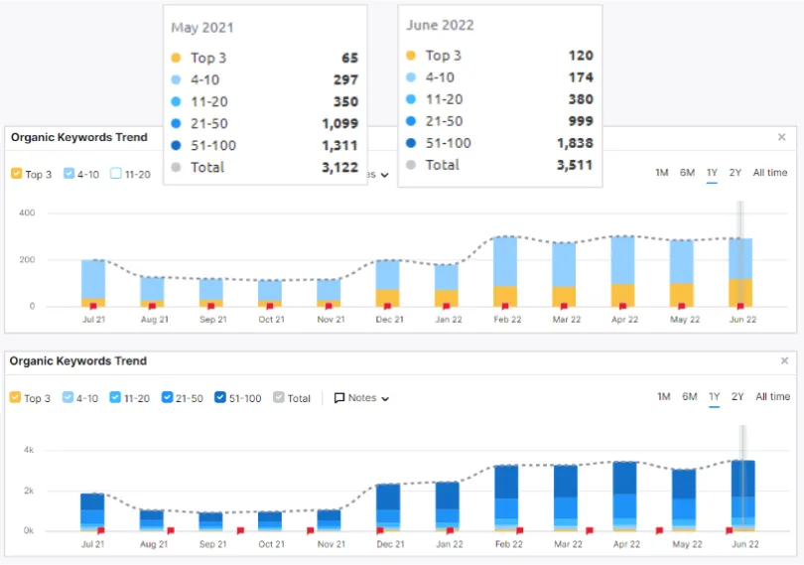Select 6M range in upper chart
The image size is (804, 565).
pos(687,173)
